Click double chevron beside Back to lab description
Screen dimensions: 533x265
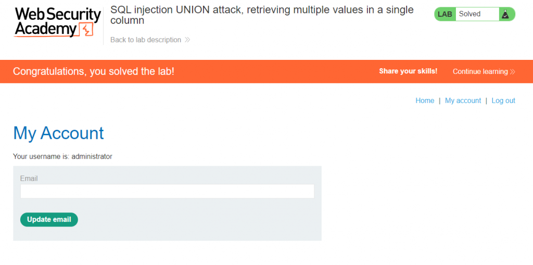click(187, 40)
